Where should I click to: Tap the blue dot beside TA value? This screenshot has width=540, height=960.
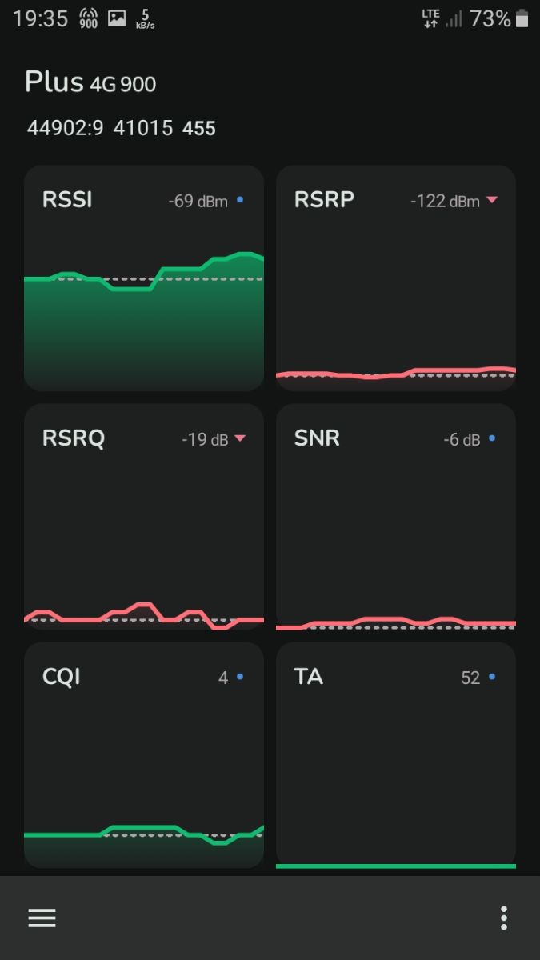point(491,677)
